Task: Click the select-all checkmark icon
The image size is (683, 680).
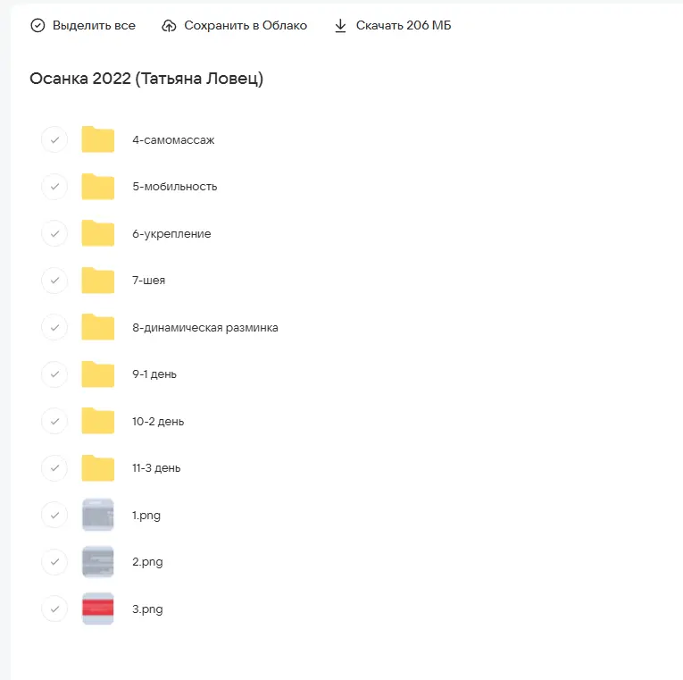Action: click(37, 26)
